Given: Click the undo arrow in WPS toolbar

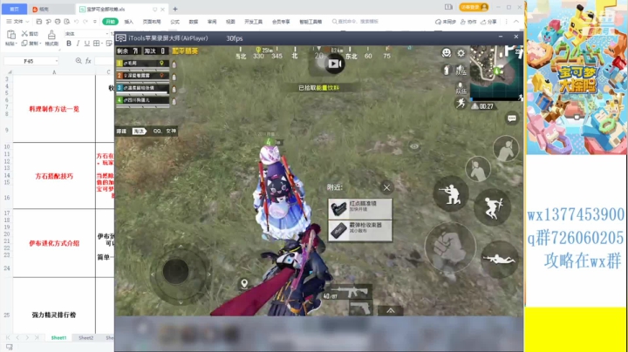Looking at the screenshot, I should coord(76,22).
